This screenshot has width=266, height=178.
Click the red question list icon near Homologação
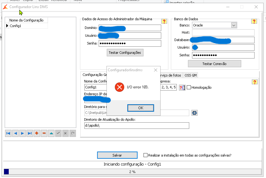click(x=182, y=87)
